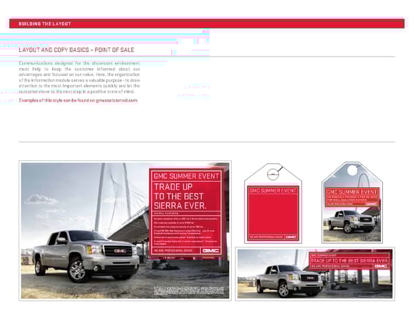Click the GMC logo in the banner ad
The height and width of the screenshot is (320, 414).
381,265
